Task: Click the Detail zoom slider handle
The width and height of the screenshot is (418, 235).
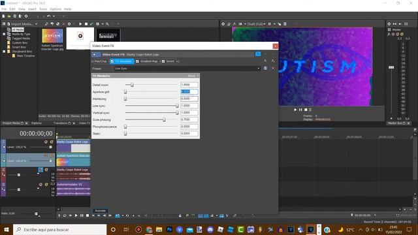Action: [132, 85]
